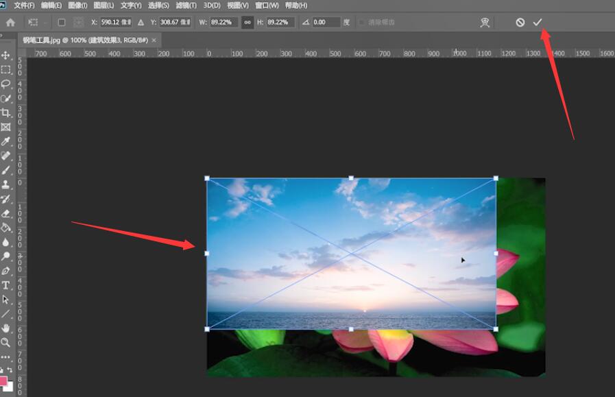The width and height of the screenshot is (615, 397).
Task: Click the top-left transform corner handle
Action: (207, 178)
